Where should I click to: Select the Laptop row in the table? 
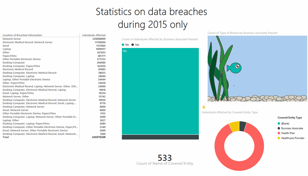[7, 49]
